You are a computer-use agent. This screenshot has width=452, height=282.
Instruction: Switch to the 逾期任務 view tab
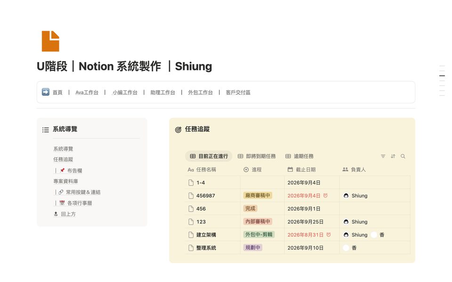click(x=299, y=156)
